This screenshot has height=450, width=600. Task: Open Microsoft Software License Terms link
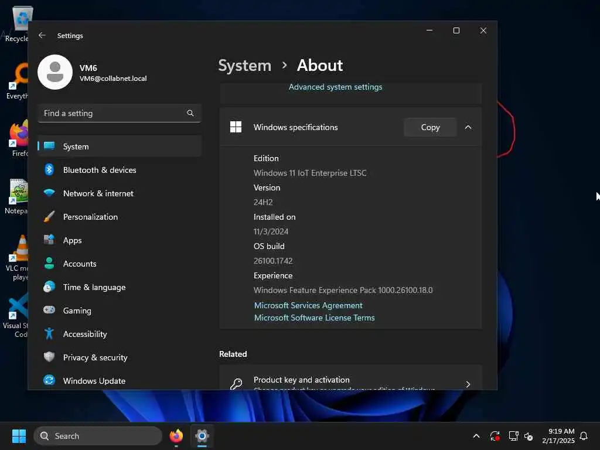point(314,318)
